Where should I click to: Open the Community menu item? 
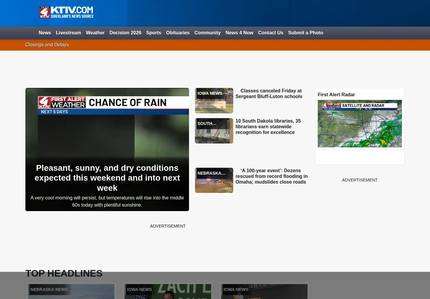point(208,33)
